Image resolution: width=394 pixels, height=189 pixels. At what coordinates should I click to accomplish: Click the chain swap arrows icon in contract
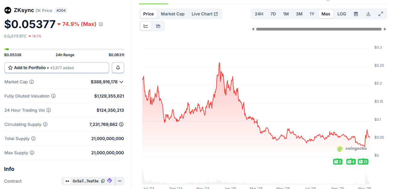click(67, 181)
